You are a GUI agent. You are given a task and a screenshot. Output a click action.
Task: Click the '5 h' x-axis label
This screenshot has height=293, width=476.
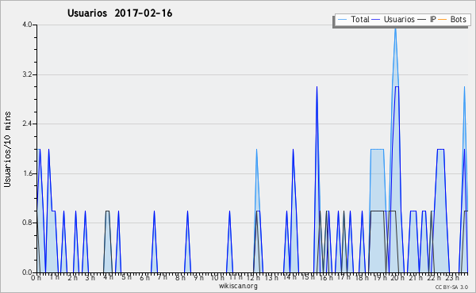127,277
